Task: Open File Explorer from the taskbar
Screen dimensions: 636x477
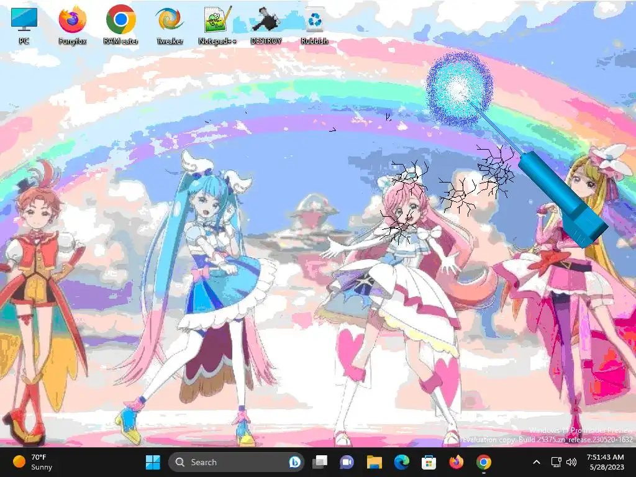Action: click(374, 462)
